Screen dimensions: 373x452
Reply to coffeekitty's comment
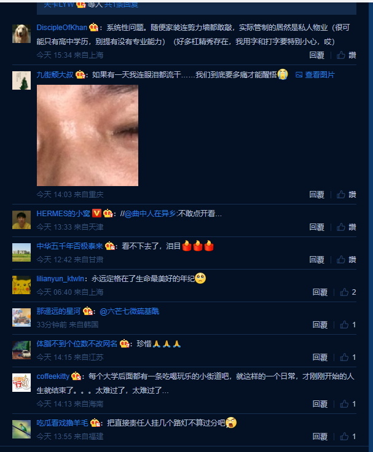(x=320, y=404)
